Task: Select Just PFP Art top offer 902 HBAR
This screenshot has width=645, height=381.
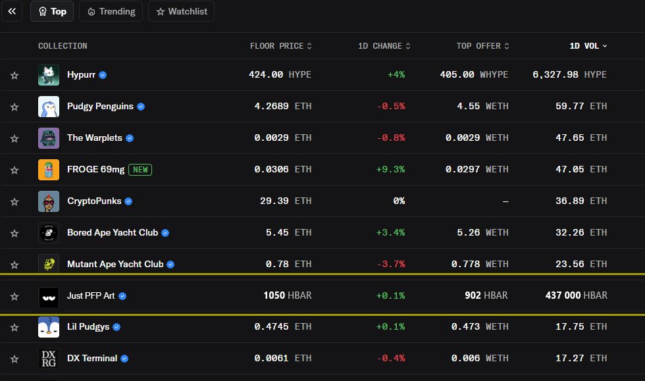Action: point(486,295)
